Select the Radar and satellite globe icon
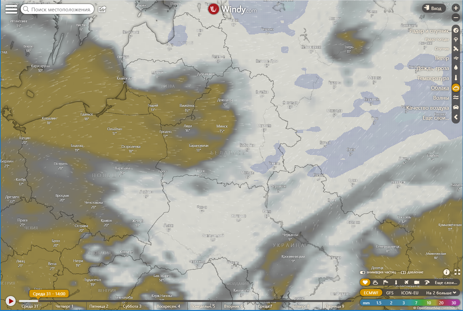Screen dimensions: 463x311 click(456, 31)
